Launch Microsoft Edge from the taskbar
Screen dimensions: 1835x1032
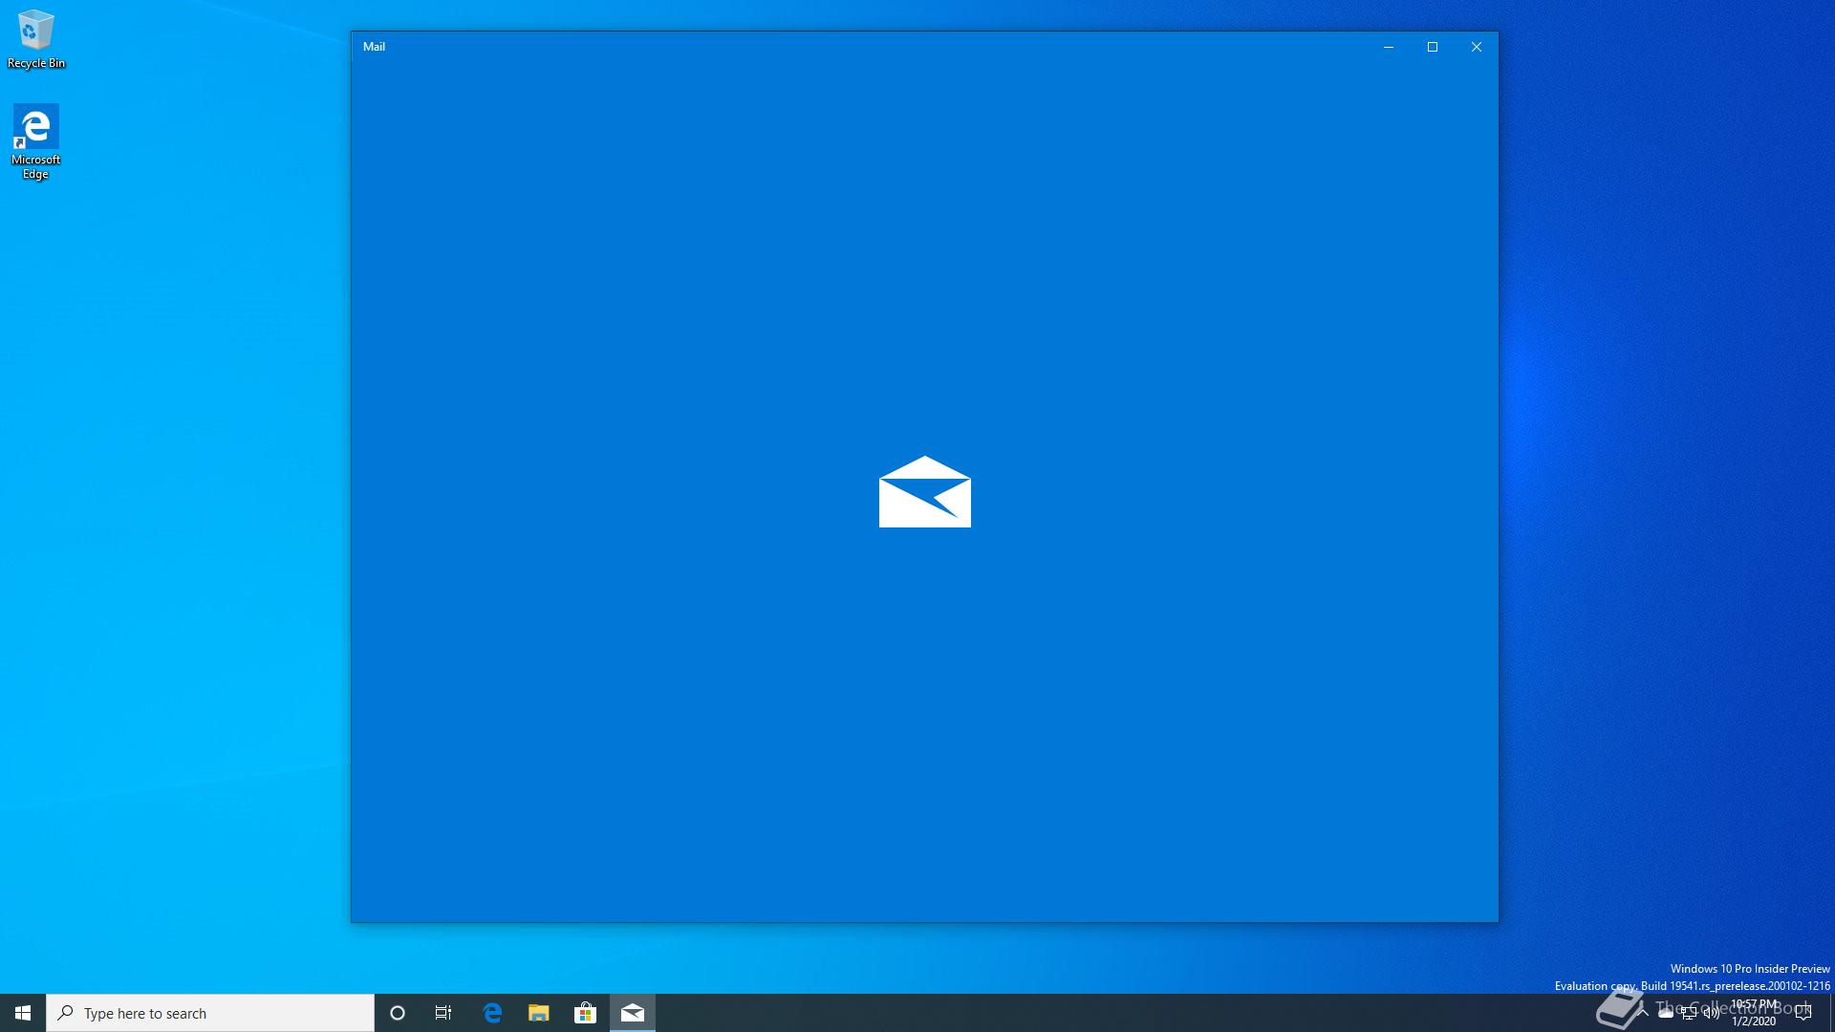tap(492, 1013)
